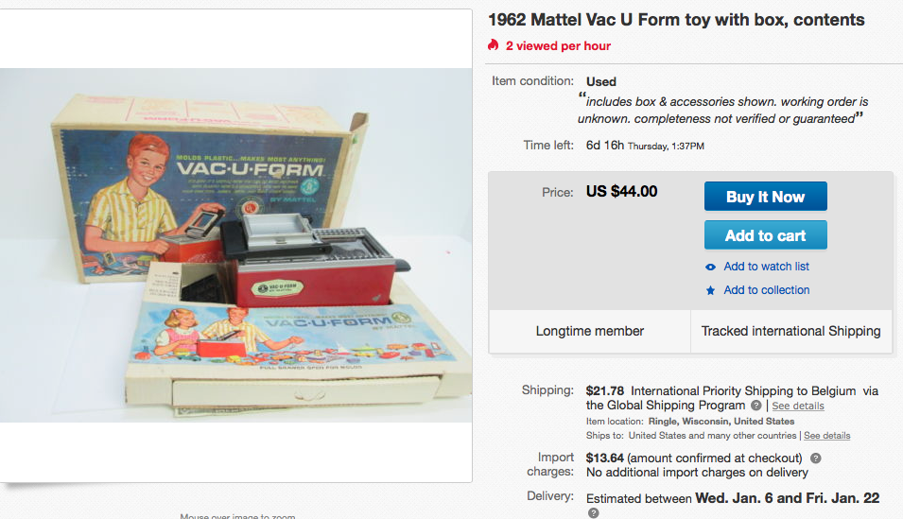This screenshot has width=903, height=519.
Task: Click See details link for Ships to
Action: (x=827, y=436)
